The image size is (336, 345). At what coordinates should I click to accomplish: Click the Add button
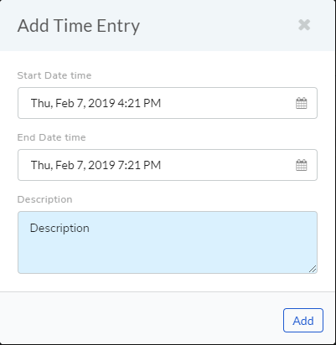point(303,321)
